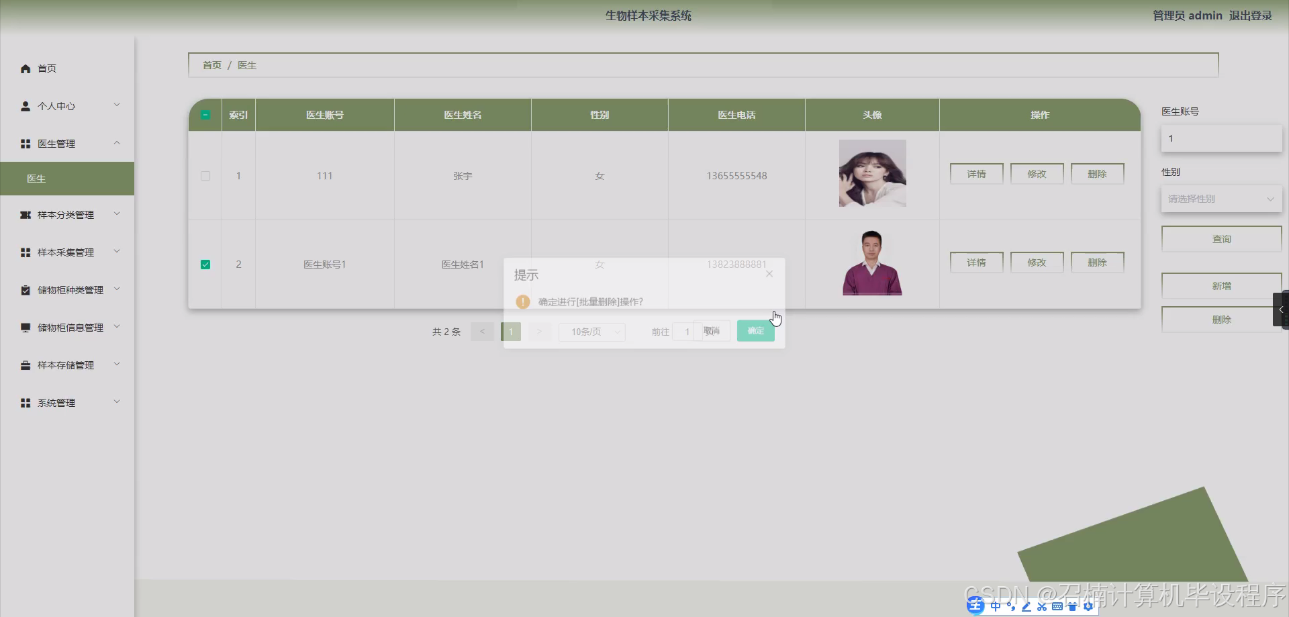Expand the 储物柜信息管理 chevron
The image size is (1289, 617).
point(117,326)
